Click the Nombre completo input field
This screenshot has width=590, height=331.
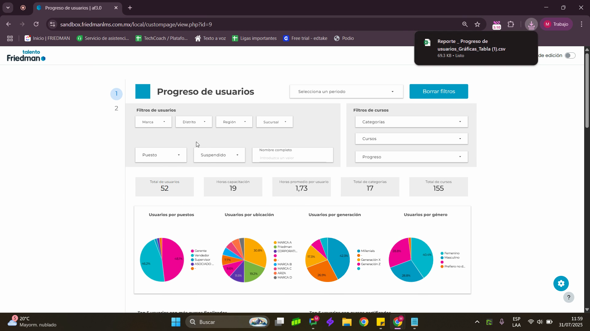pos(292,158)
